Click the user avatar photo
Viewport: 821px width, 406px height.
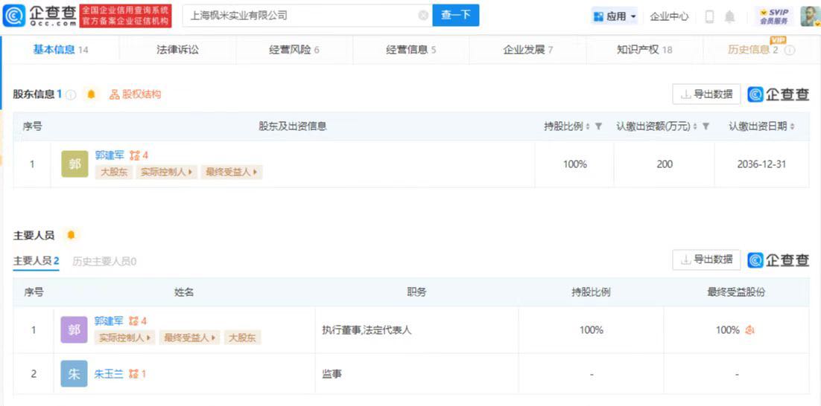(810, 16)
